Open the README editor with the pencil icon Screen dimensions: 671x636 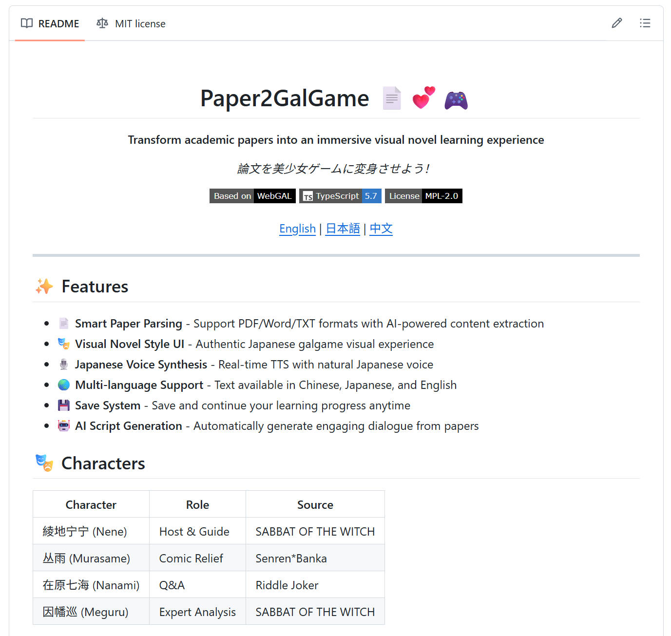(x=616, y=23)
